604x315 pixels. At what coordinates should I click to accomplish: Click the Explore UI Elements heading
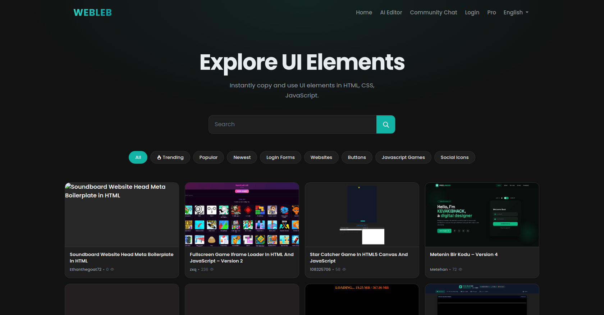click(302, 62)
